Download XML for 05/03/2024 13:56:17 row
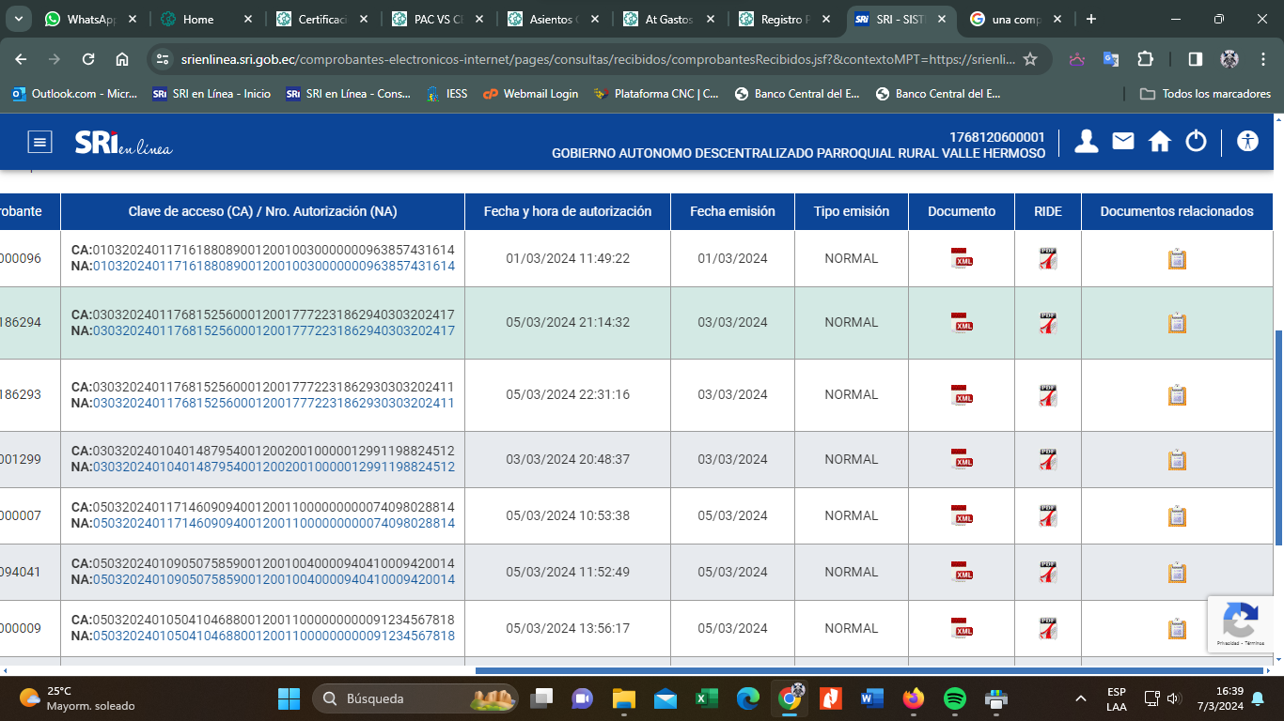 [962, 629]
